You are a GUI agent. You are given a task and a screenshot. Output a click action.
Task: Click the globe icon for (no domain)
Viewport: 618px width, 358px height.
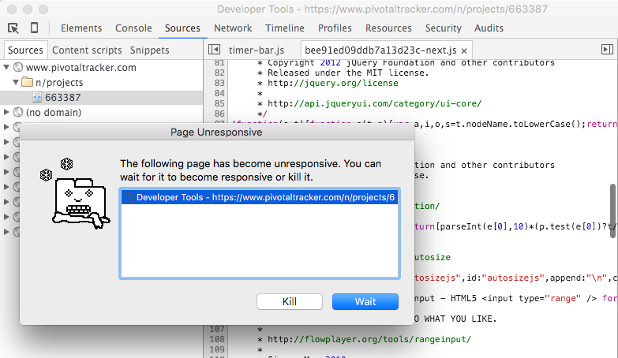pos(18,112)
